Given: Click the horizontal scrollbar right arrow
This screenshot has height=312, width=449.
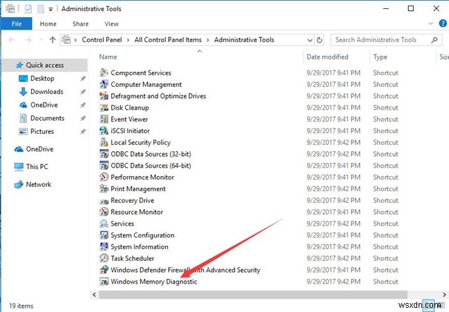Looking at the screenshot, I should (x=444, y=294).
